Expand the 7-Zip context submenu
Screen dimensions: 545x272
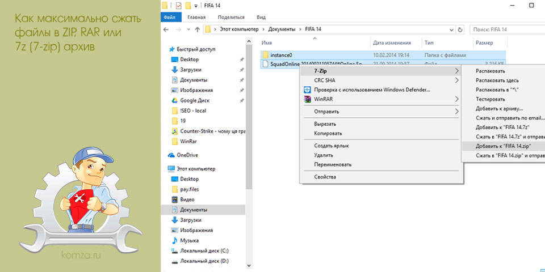coord(381,71)
